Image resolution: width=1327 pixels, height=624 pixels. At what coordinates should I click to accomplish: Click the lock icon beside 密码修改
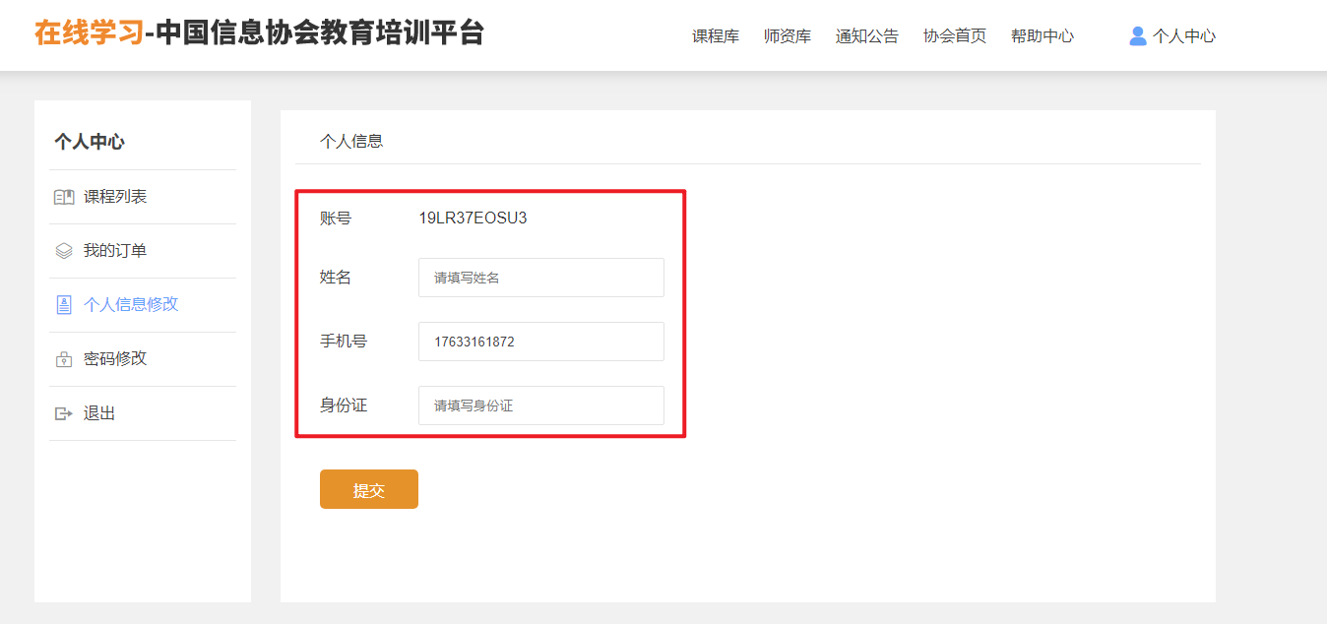pos(64,359)
